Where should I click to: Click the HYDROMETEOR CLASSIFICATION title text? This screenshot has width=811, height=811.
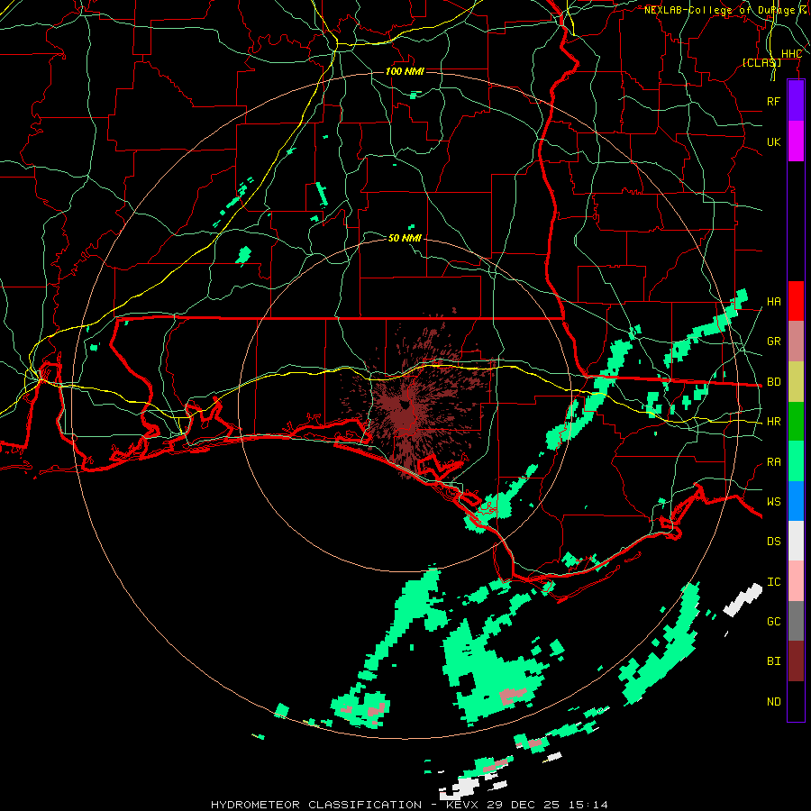coord(316,805)
